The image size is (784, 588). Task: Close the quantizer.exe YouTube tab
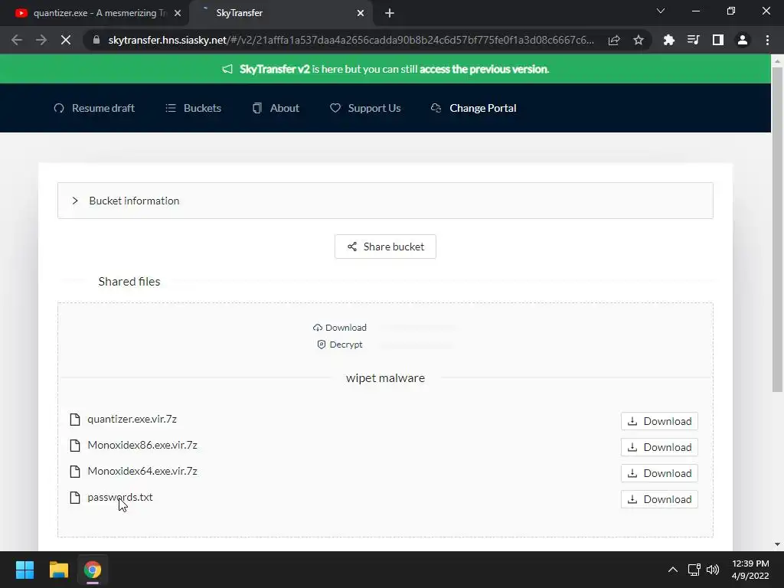point(178,13)
